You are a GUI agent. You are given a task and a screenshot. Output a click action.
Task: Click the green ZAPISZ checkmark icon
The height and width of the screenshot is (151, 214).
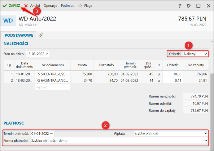5,6
